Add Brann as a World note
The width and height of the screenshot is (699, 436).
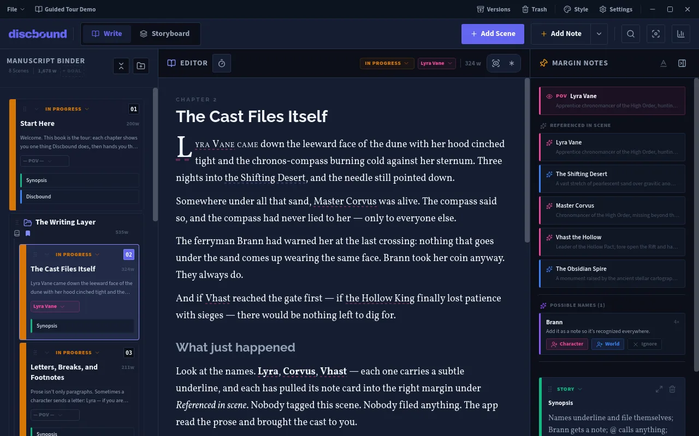click(608, 344)
